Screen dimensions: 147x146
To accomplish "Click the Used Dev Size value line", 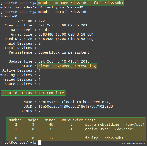I will click(x=66, y=39).
